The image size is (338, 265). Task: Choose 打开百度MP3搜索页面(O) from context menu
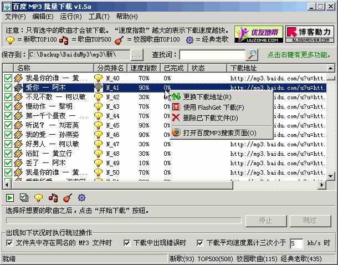coord(221,133)
